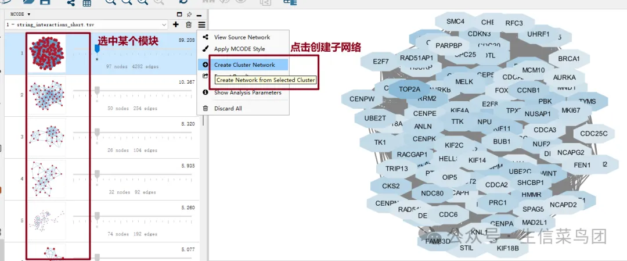The image size is (627, 261).
Task: Click the cluster list vertical scrollbar
Action: point(204,120)
